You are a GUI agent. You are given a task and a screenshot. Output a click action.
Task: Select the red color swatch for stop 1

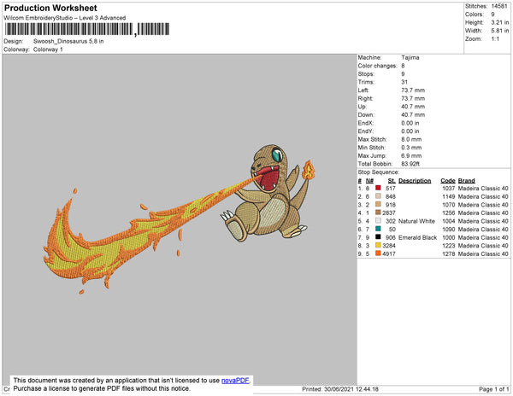[378, 188]
